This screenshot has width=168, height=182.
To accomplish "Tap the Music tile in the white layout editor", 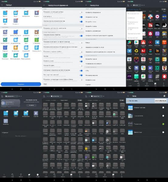I will pos(5,13).
